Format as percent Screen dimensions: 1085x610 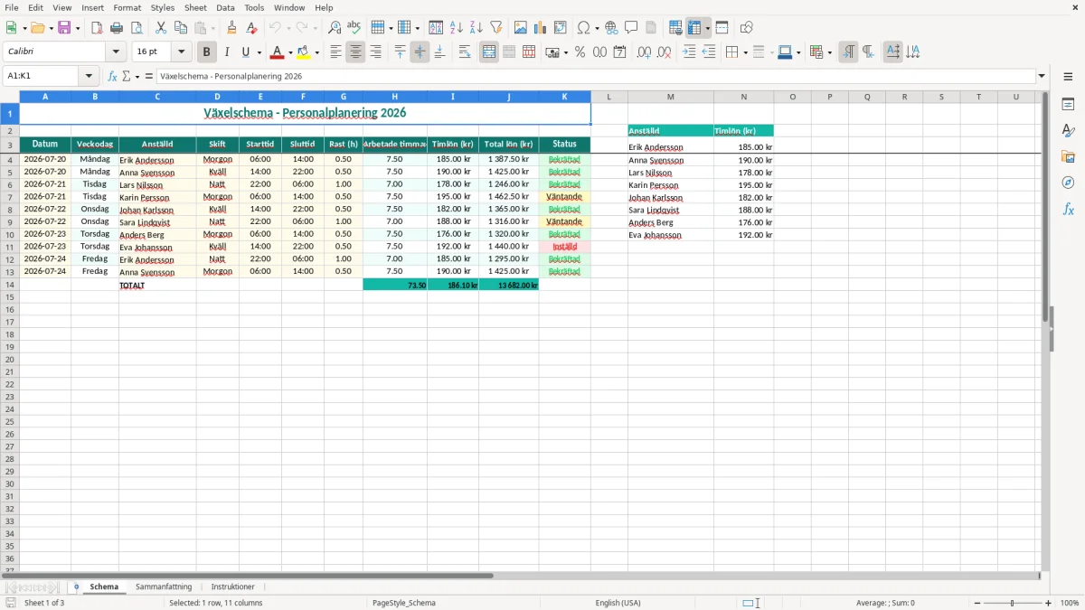(x=580, y=52)
